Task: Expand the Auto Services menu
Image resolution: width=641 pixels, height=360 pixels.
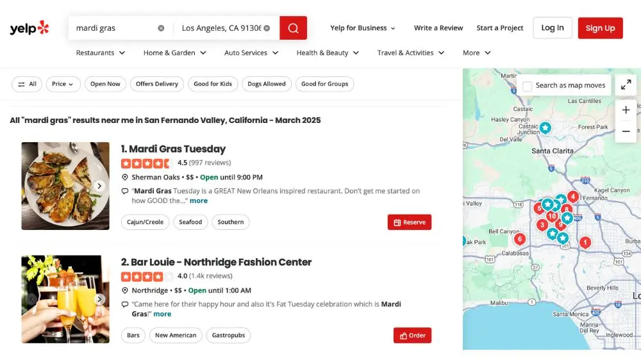Action: pyautogui.click(x=251, y=53)
